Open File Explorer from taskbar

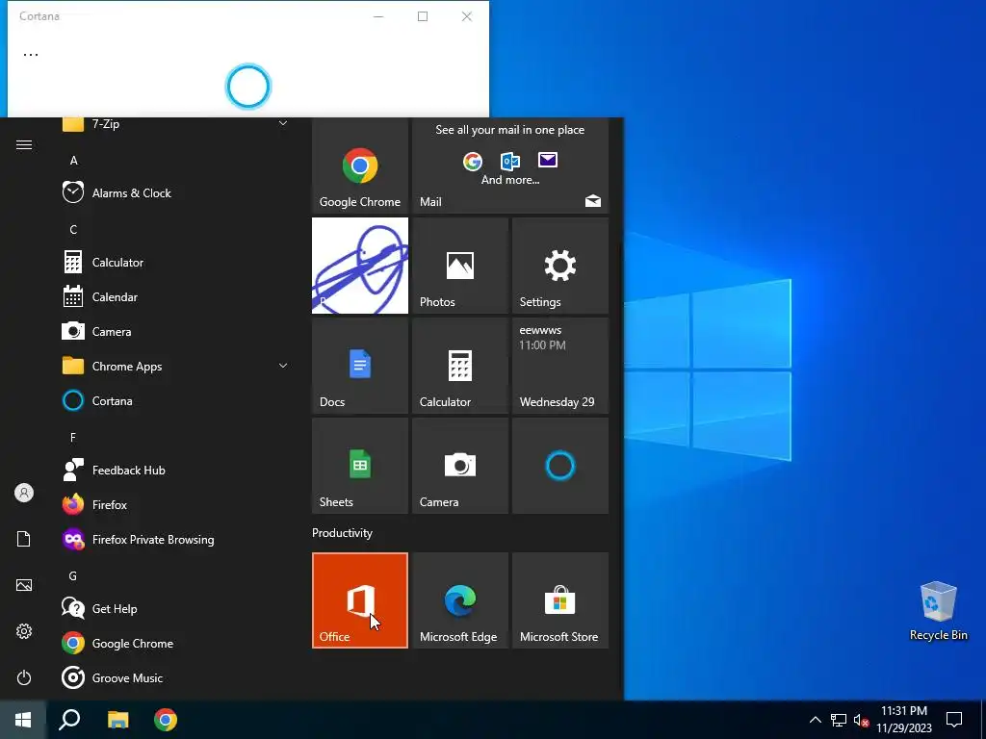coord(117,720)
